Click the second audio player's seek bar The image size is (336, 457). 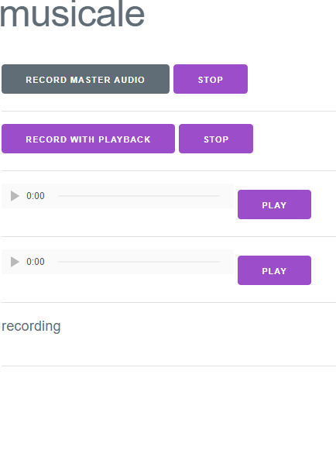(x=139, y=262)
